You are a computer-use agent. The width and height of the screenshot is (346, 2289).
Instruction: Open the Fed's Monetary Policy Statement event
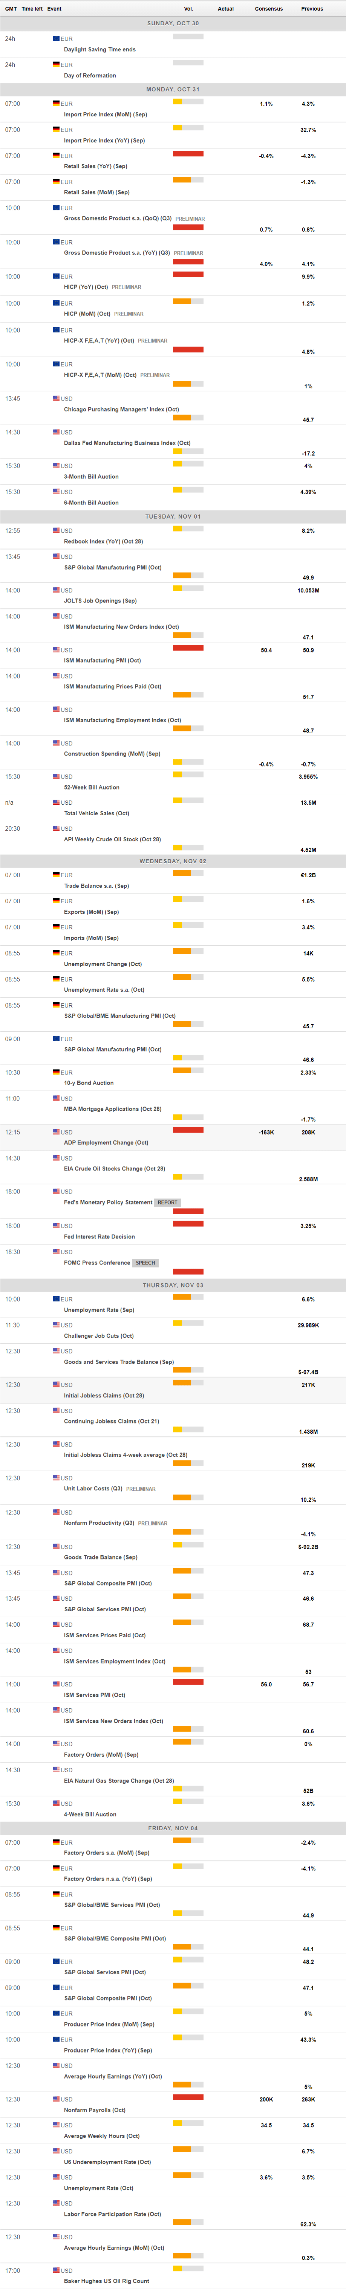[x=108, y=1202]
